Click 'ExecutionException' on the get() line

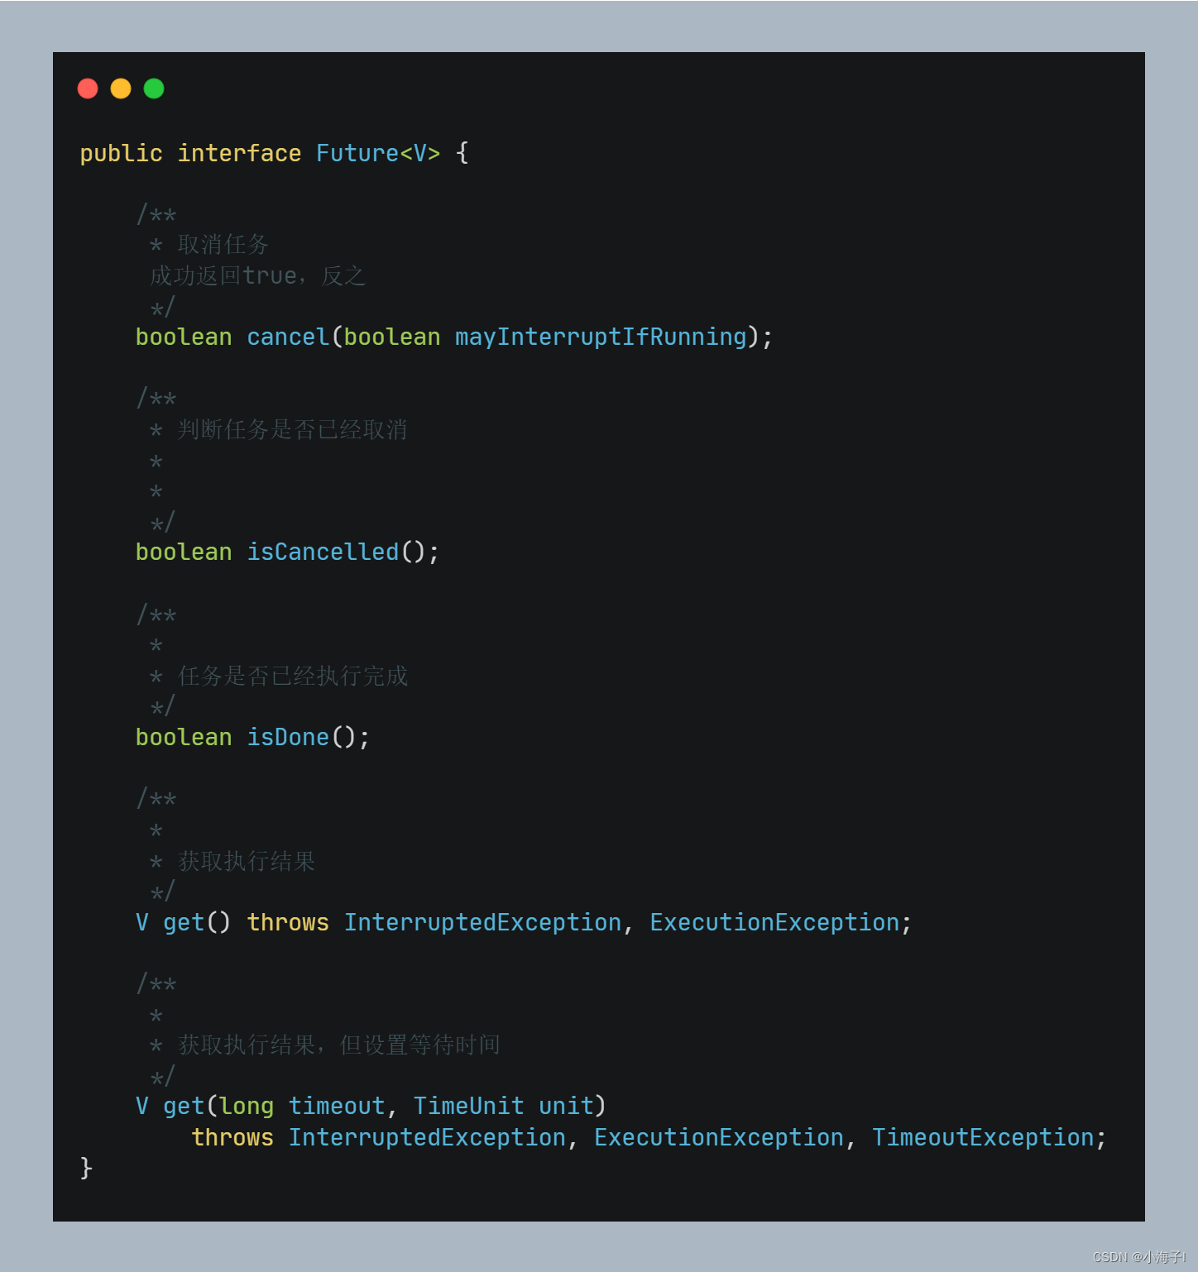(774, 922)
